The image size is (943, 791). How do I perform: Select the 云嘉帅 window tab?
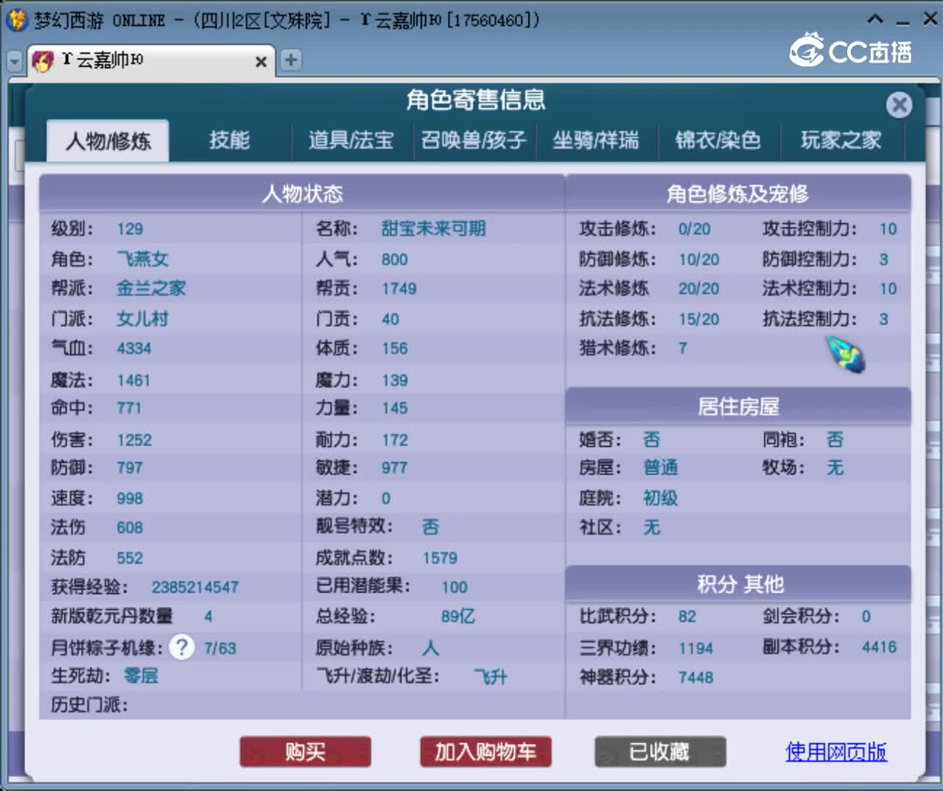pos(151,61)
